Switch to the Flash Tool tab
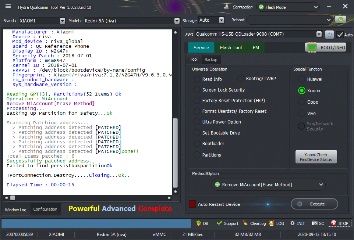The height and width of the screenshot is (240, 354). [x=231, y=47]
